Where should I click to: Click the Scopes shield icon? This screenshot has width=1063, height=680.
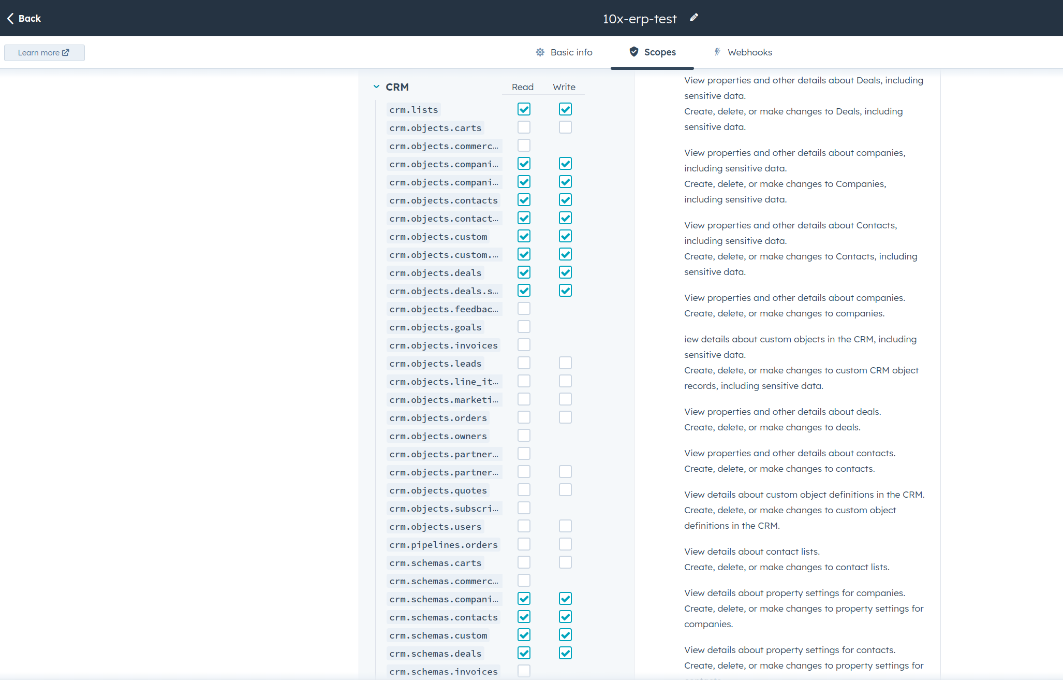(633, 52)
